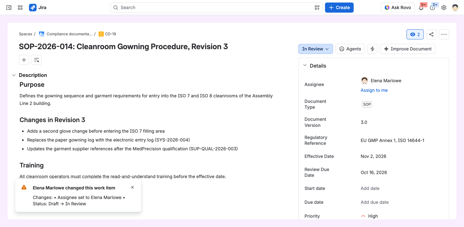
Task: Click Elena Marlowe's assignee avatar
Action: [x=364, y=81]
